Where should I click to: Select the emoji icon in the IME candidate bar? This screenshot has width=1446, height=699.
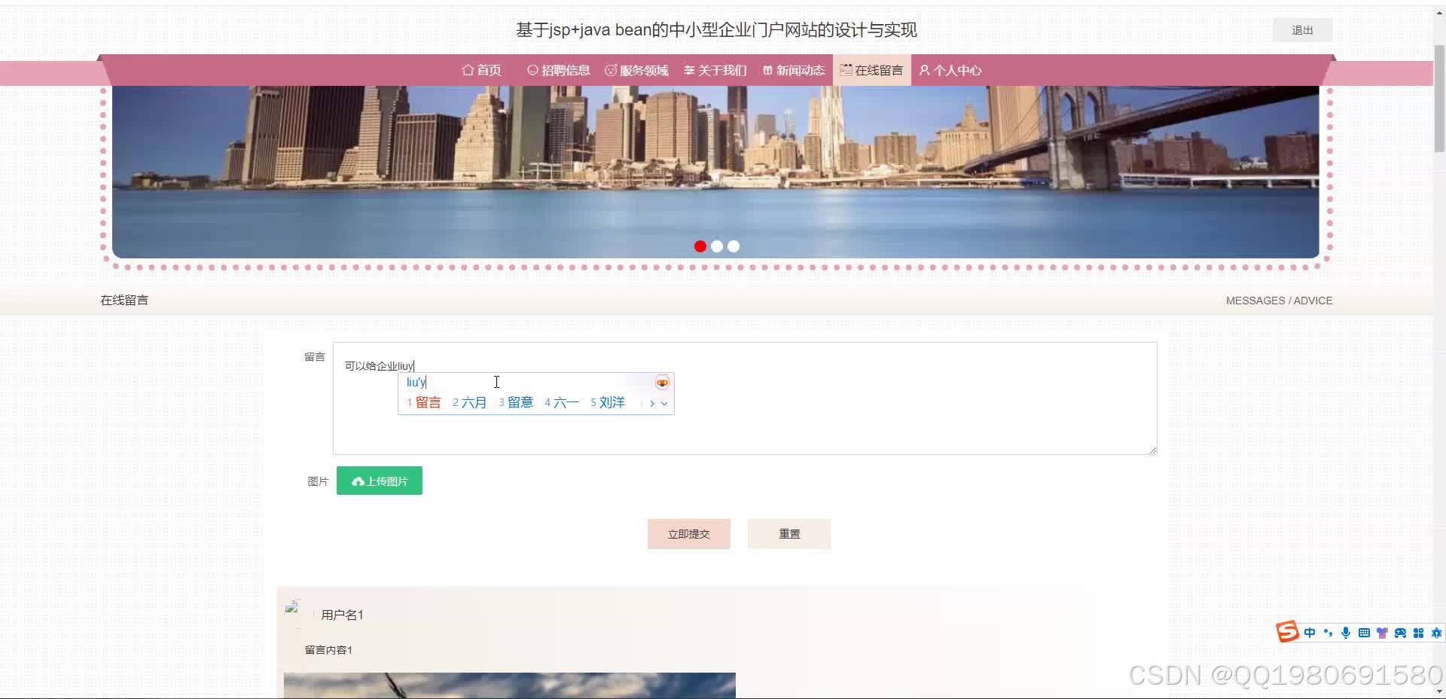point(661,382)
